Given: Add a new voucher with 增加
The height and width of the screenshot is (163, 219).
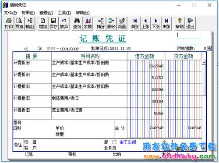Looking at the screenshot, I should pyautogui.click(x=43, y=24).
